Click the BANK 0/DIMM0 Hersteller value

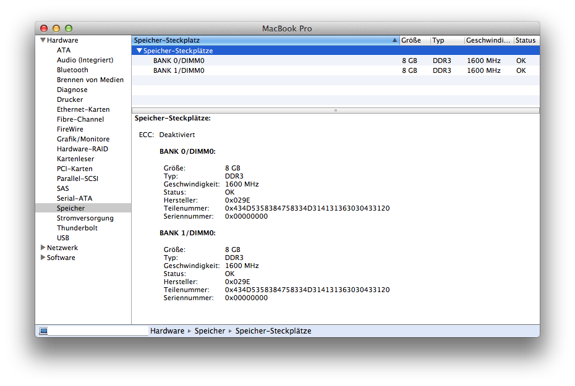point(237,200)
